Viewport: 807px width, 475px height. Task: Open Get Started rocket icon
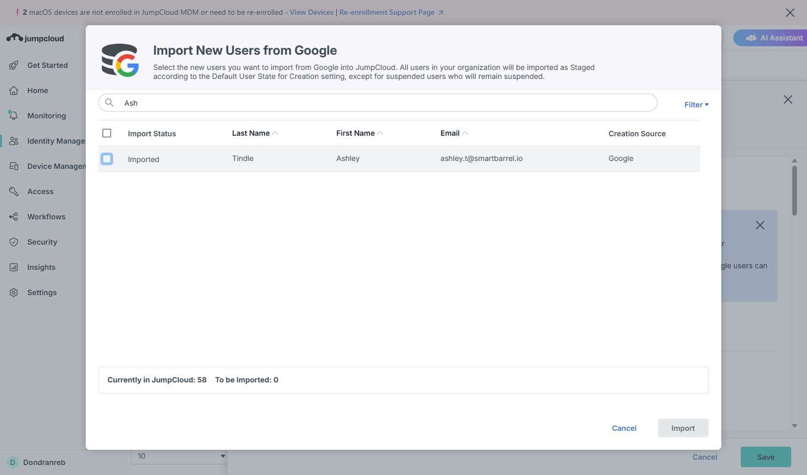tap(14, 65)
